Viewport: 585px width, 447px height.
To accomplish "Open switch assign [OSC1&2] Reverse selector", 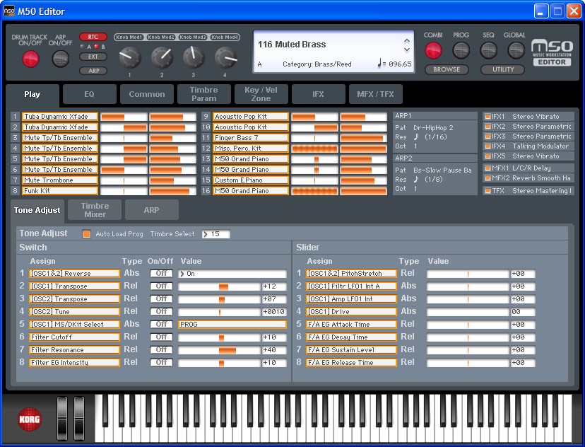I will pyautogui.click(x=74, y=273).
